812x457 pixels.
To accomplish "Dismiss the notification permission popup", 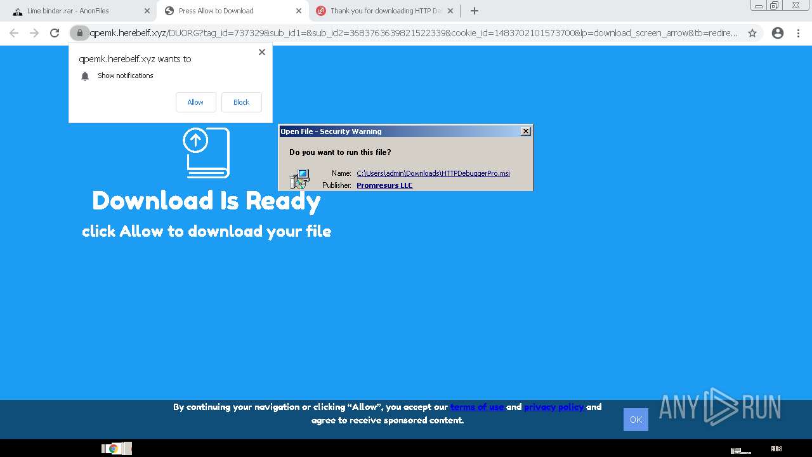I will [x=261, y=52].
